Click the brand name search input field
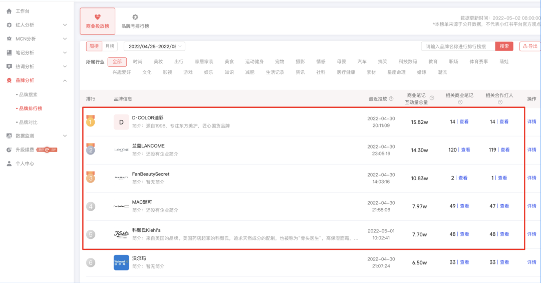541x283 pixels. click(x=458, y=46)
